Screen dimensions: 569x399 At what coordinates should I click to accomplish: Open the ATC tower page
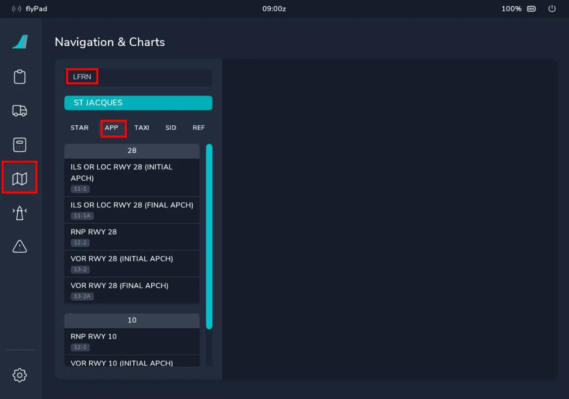point(20,213)
